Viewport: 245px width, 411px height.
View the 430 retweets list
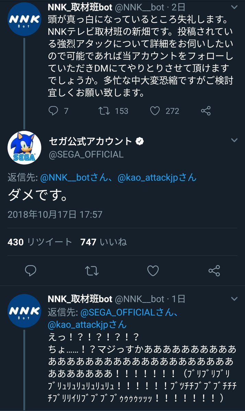pyautogui.click(x=39, y=242)
